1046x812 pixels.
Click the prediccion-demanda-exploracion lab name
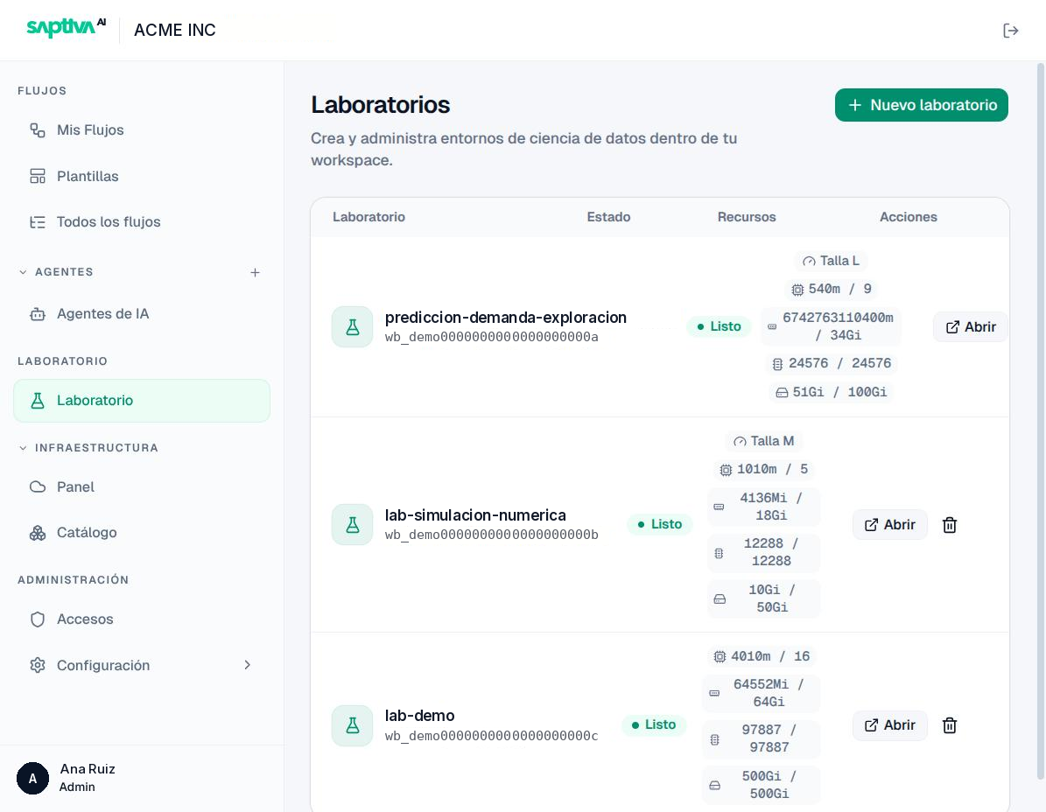506,318
